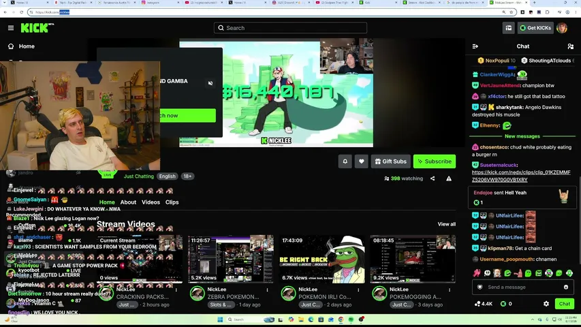
Task: Open options menu for ZEBRA POKEMON video
Action: (267, 290)
